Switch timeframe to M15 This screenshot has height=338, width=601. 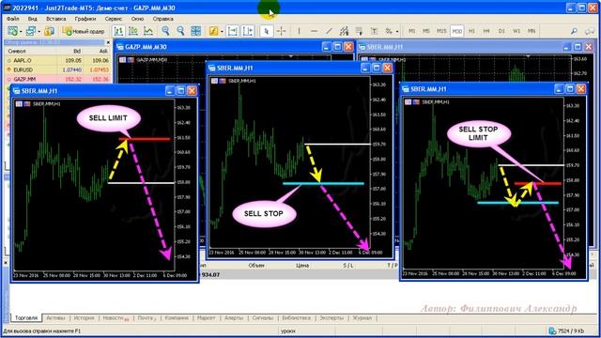(x=441, y=31)
